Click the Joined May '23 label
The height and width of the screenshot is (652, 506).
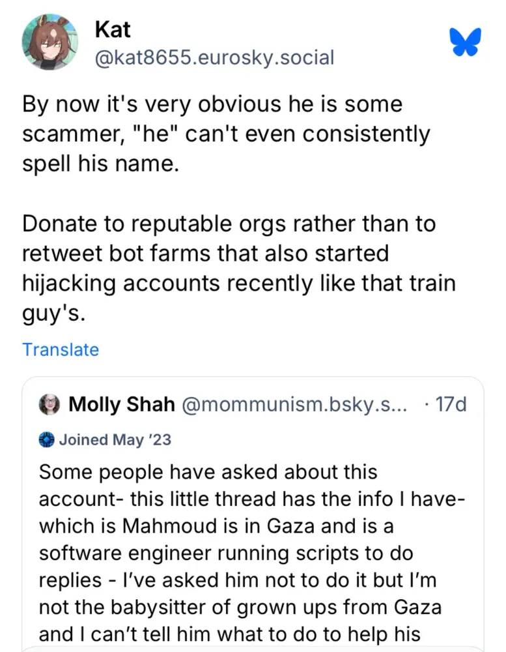coord(115,439)
